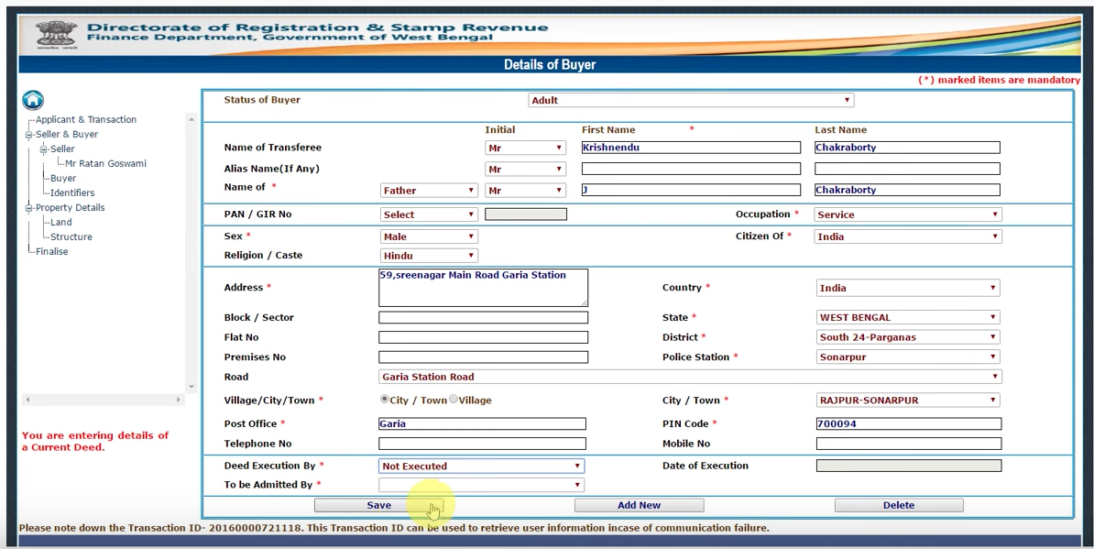Collapse Property Details tree node
Screen dimensions: 1094x549
pos(29,208)
